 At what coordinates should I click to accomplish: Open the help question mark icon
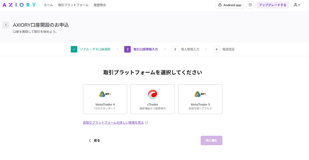coord(250,5)
